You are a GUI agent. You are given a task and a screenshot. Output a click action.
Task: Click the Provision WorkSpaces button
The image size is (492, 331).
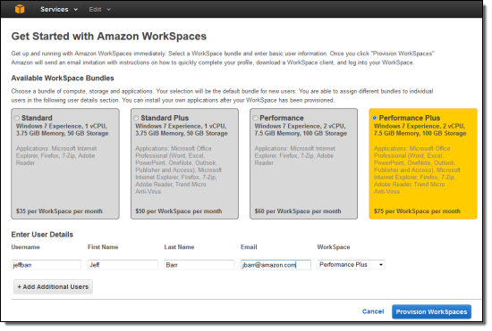(431, 312)
